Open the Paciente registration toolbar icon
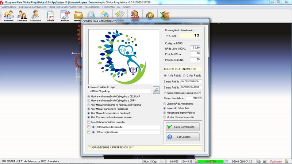Screen dimensions: 292x164 [9, 16]
